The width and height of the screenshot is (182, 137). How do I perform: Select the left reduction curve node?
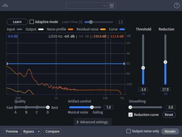7,64
